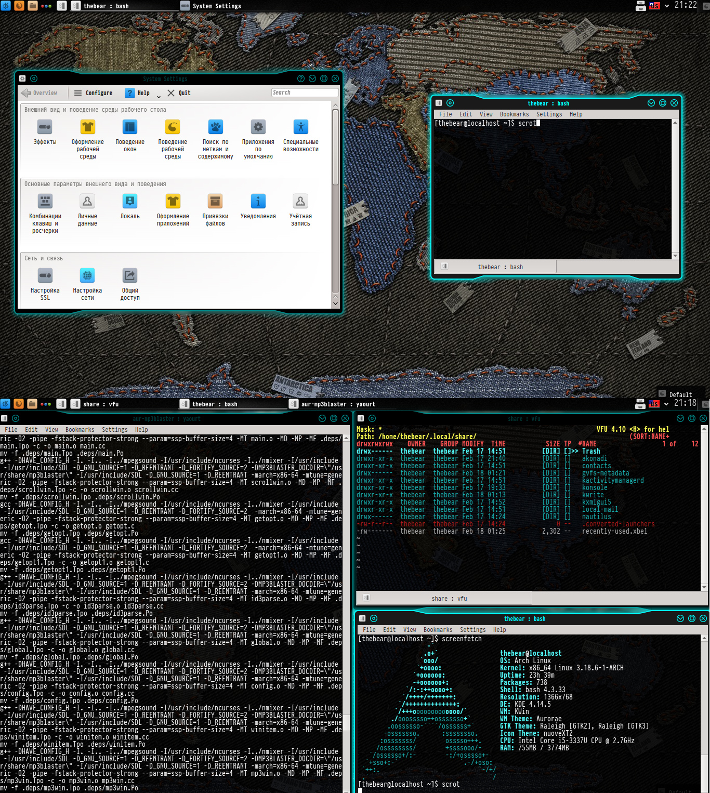Click the KDE launcher icon in the 21:18 panel
This screenshot has height=793, width=710.
[x=6, y=404]
